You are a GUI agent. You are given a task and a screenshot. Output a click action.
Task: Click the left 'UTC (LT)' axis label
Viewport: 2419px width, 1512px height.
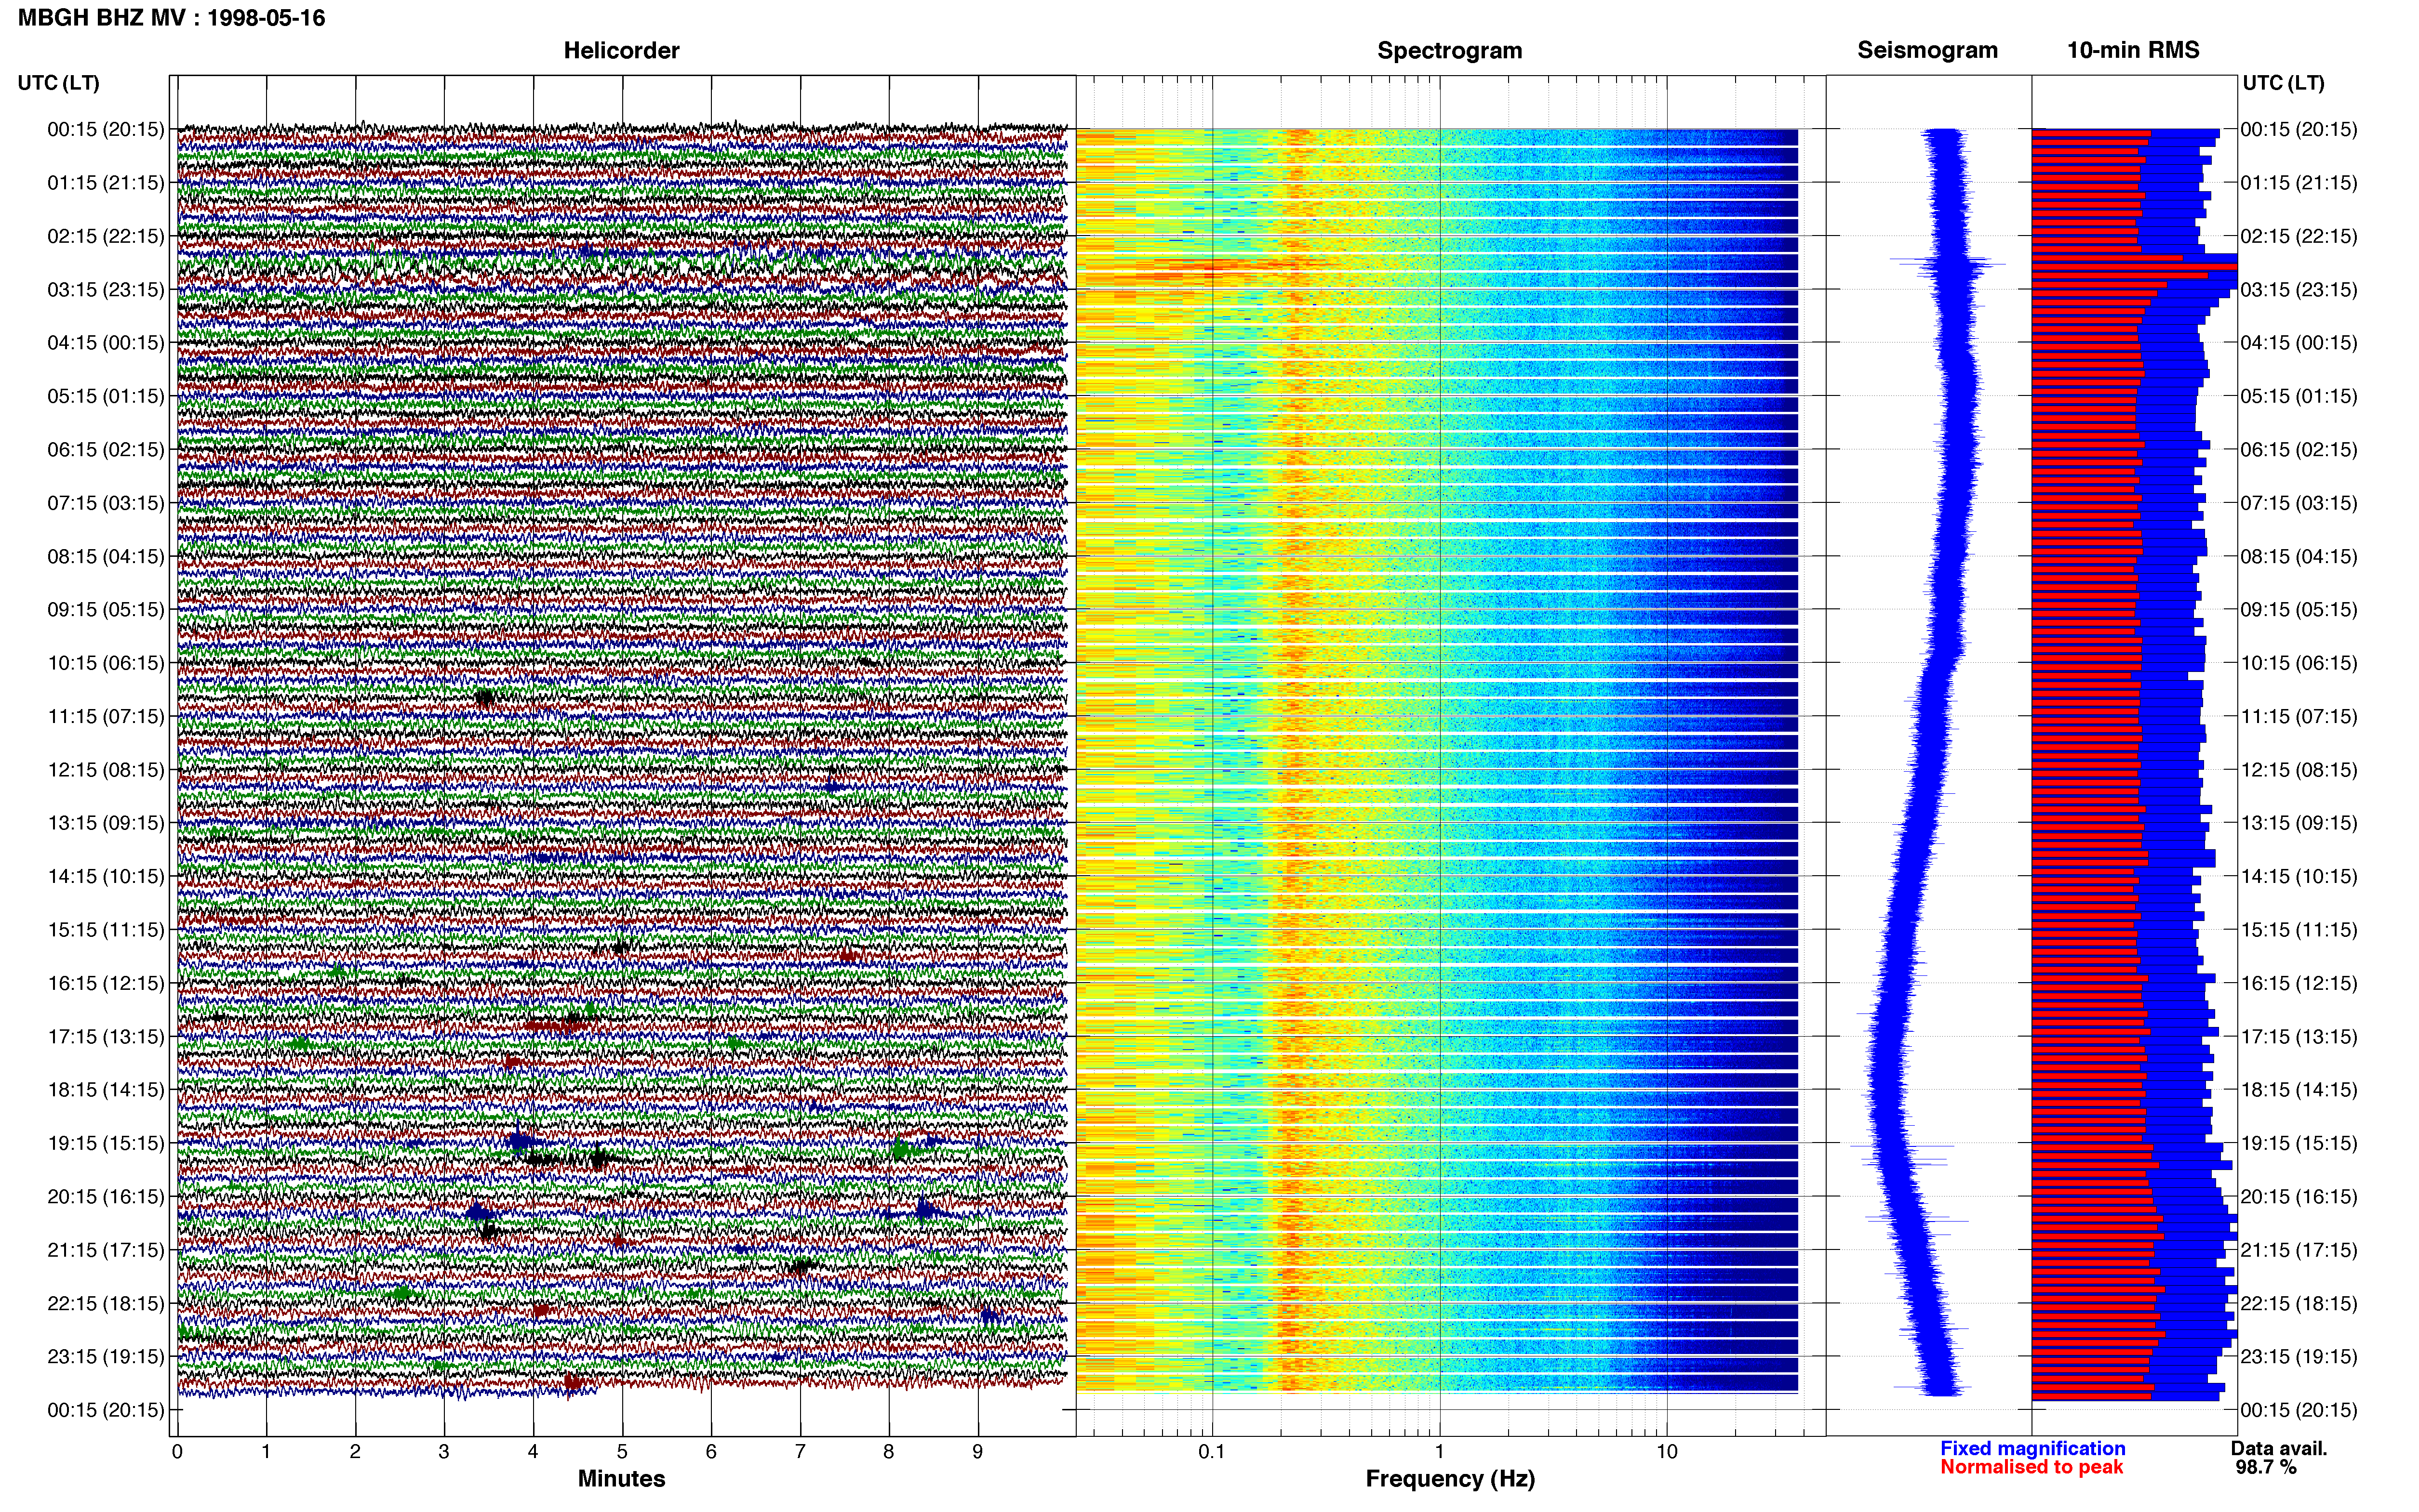pyautogui.click(x=58, y=83)
